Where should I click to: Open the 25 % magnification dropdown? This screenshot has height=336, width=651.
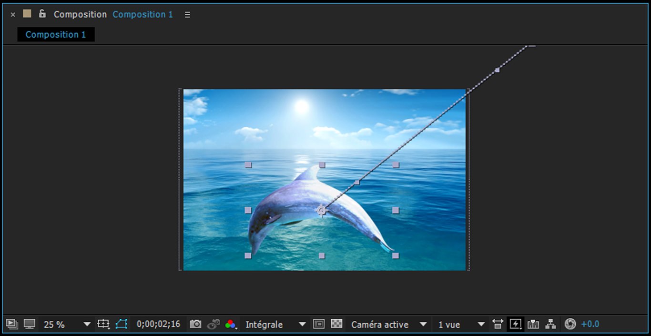tap(67, 325)
